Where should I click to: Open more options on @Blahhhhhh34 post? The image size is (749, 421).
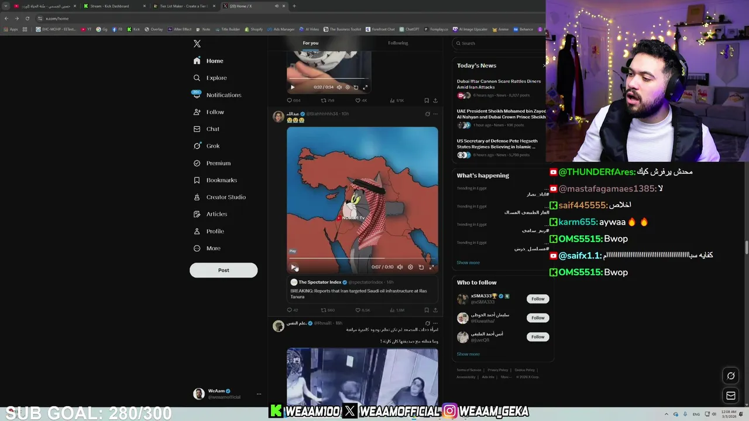(435, 114)
